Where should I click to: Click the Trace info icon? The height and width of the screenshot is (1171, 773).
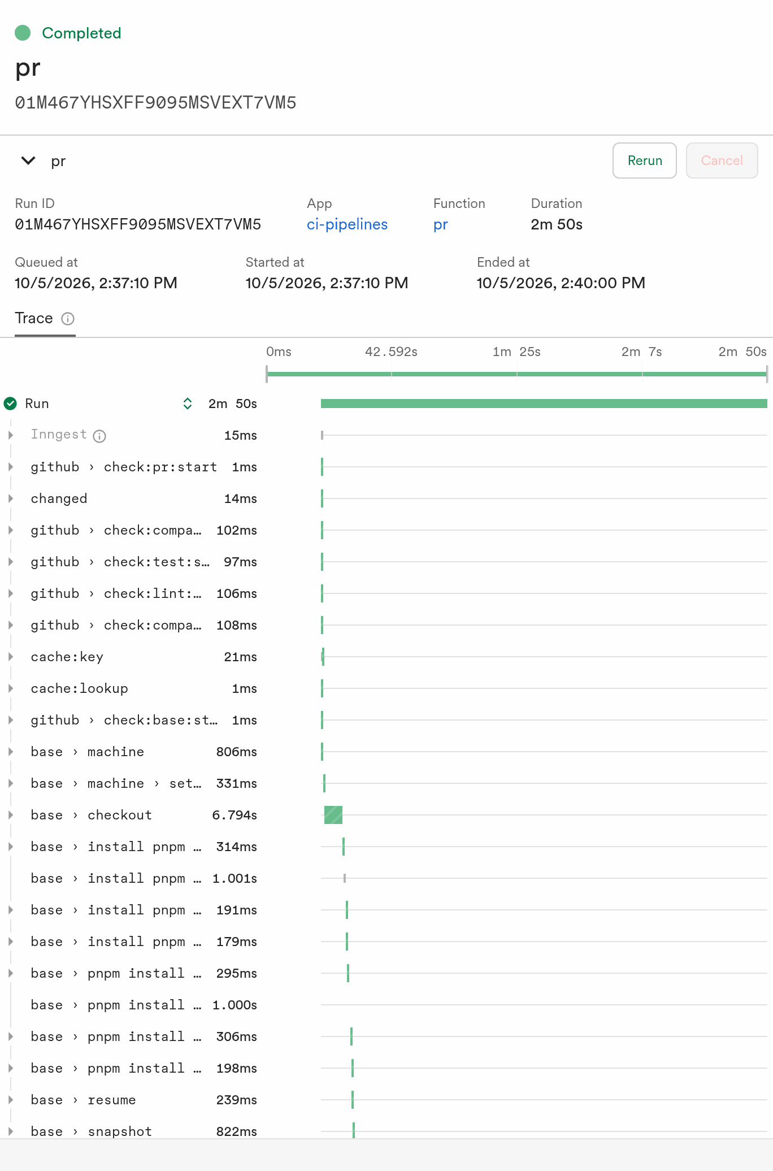tap(68, 319)
